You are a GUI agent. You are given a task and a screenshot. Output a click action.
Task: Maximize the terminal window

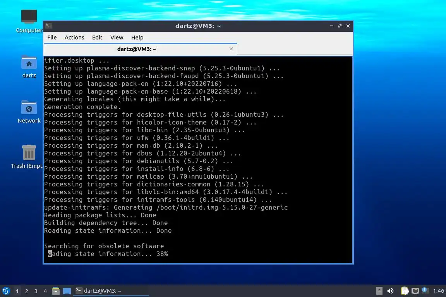point(340,26)
